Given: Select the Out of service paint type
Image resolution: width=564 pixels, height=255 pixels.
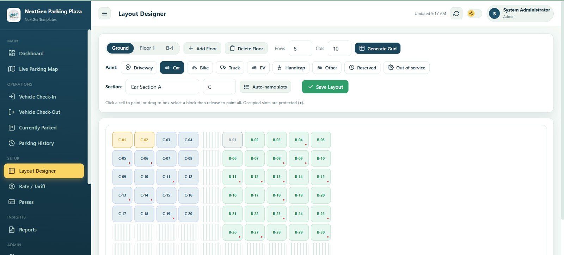Looking at the screenshot, I should (x=406, y=68).
